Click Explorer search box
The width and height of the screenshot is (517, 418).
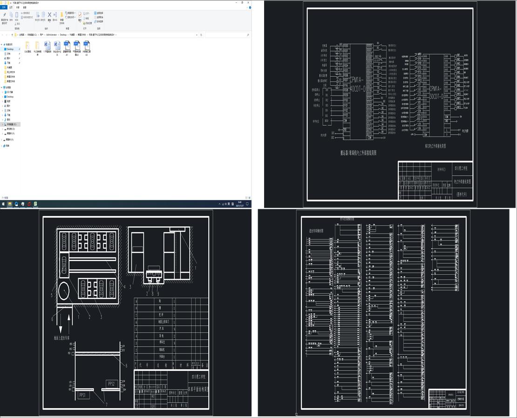pyautogui.click(x=227, y=34)
